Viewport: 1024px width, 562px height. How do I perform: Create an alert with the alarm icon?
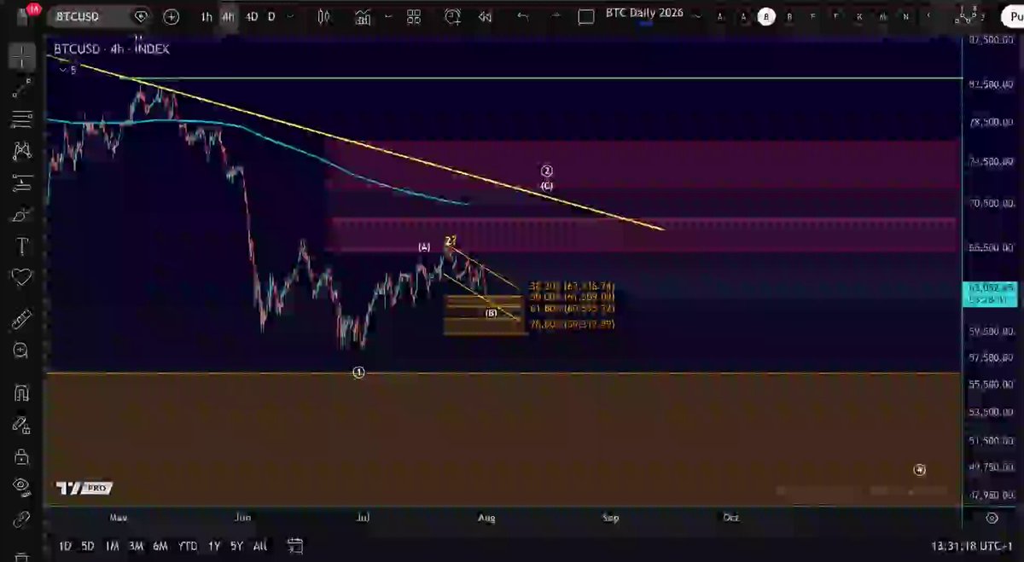[x=452, y=16]
